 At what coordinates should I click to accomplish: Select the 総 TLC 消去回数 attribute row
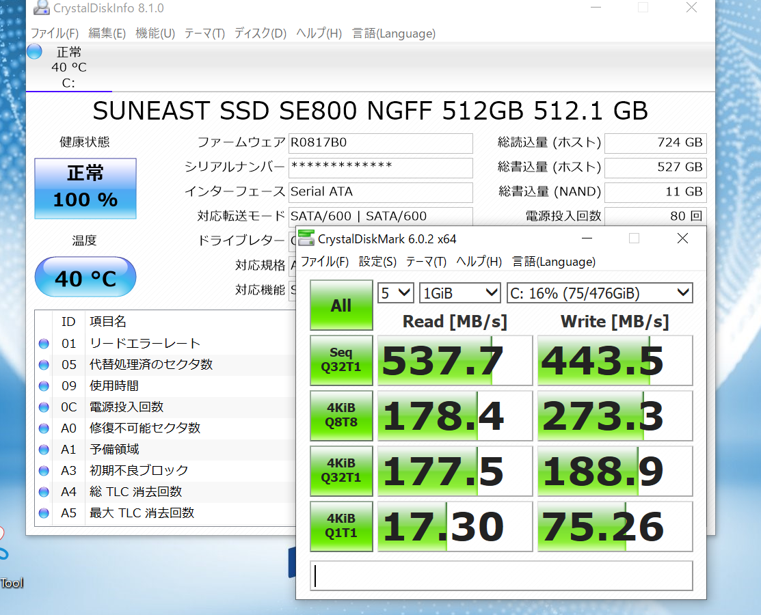pos(165,492)
